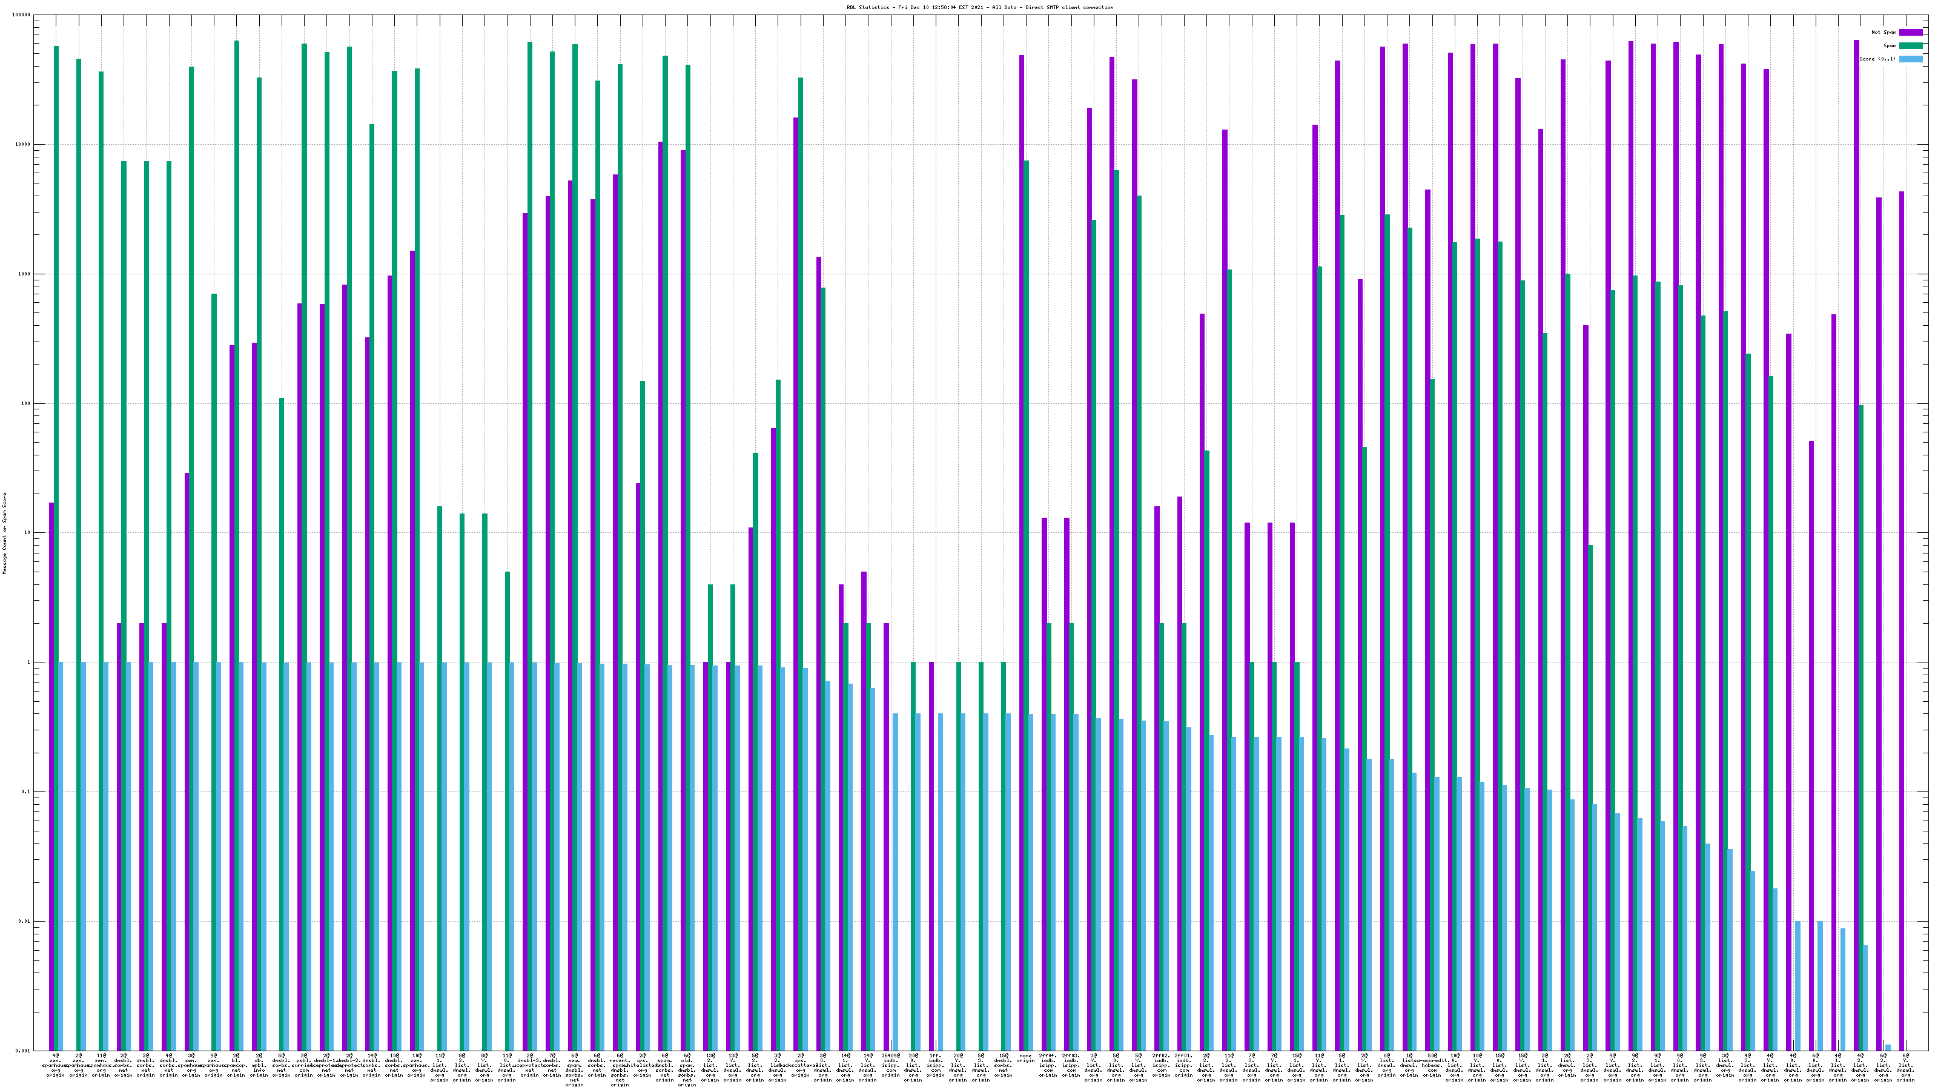The width and height of the screenshot is (1938, 1090).
Task: Click the RBL Statistics chart title
Action: click(979, 7)
